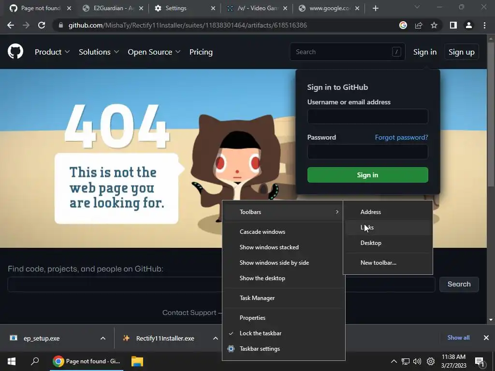Click the browser address bar URL

pos(188,25)
